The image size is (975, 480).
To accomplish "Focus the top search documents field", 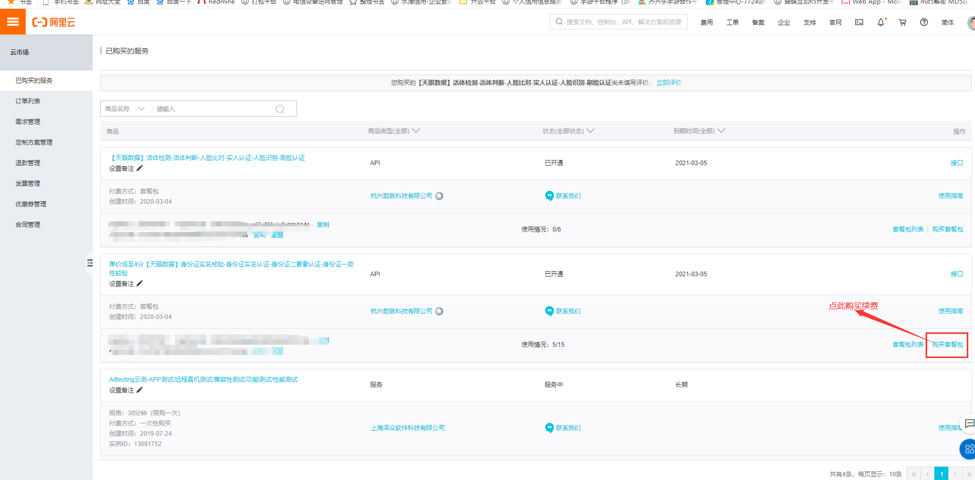I will coord(619,22).
